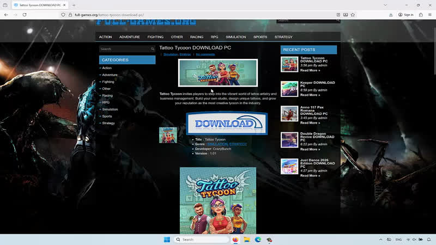
Task: Go to STRATEGY in the navigation bar
Action: [x=283, y=37]
